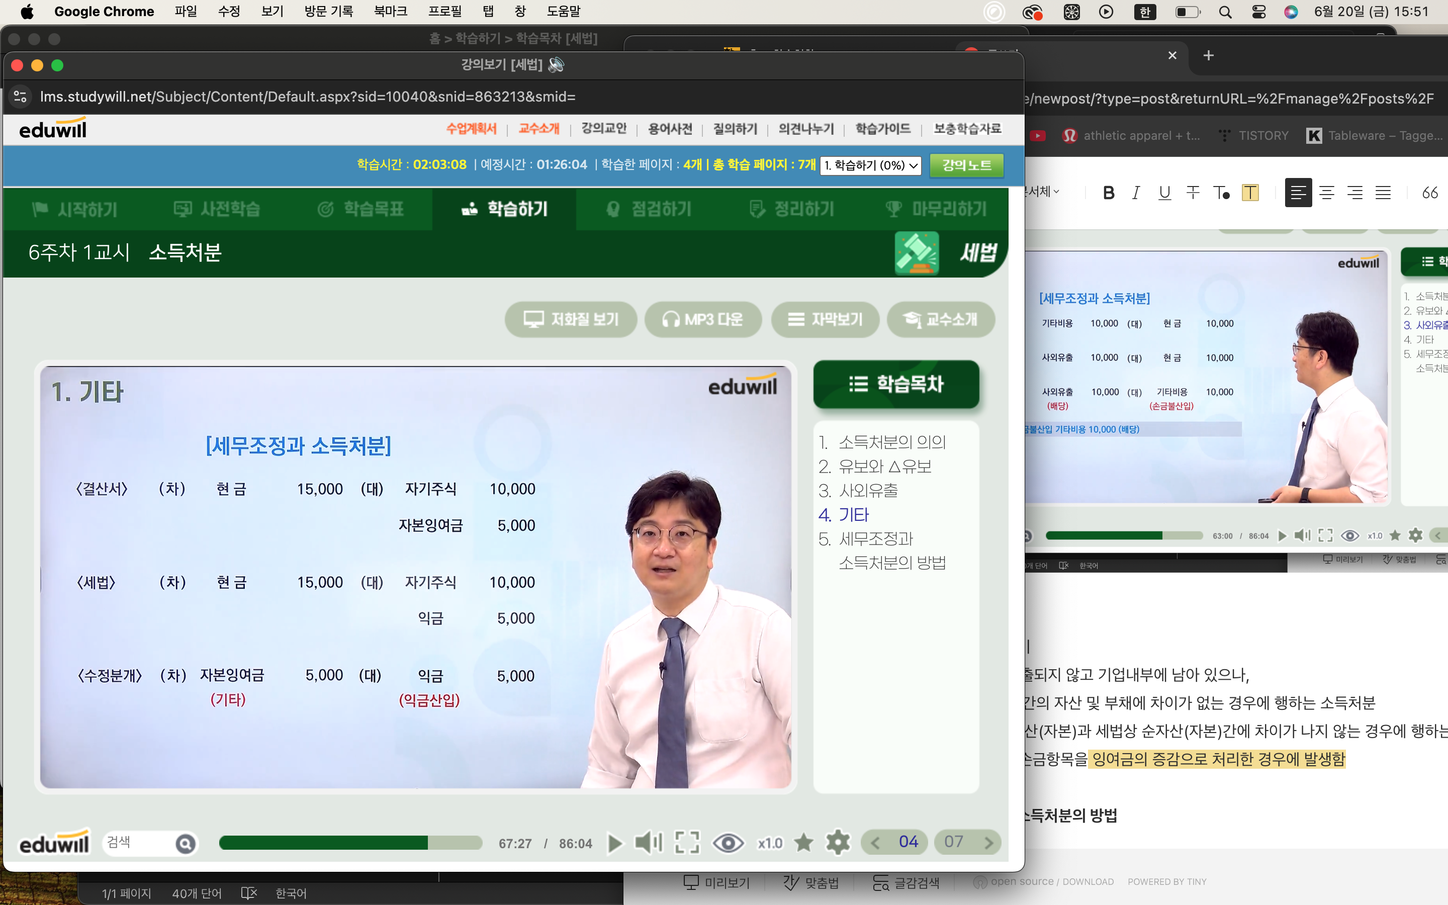Enter fullscreen mode in lecture player
This screenshot has height=905, width=1448.
687,843
